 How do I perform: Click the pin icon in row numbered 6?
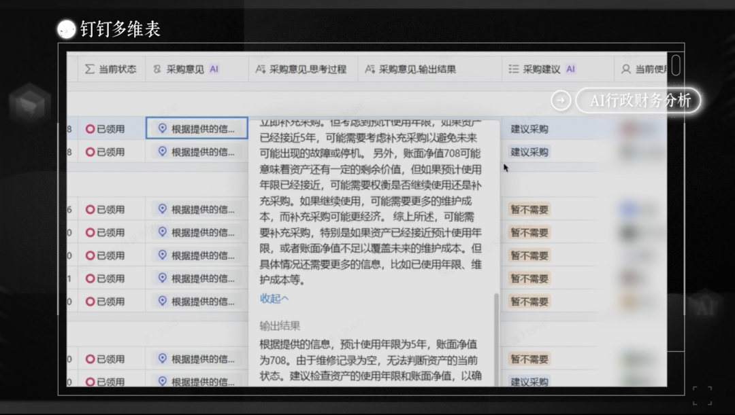162,209
